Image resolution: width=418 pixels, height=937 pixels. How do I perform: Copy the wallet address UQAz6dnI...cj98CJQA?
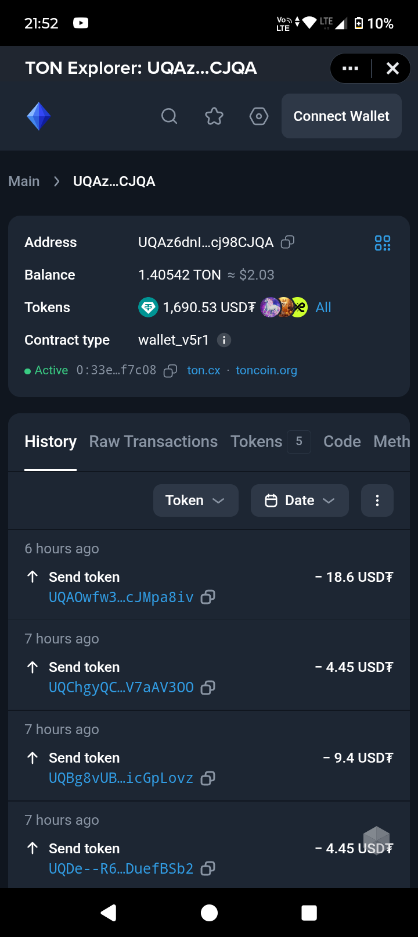click(x=287, y=242)
